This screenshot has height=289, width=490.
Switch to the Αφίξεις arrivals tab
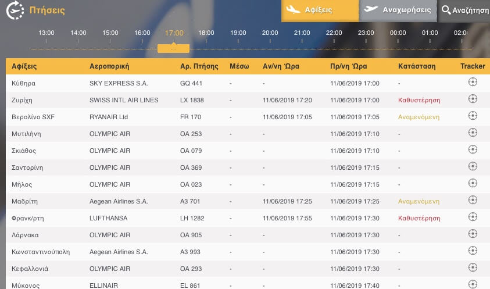pos(320,10)
